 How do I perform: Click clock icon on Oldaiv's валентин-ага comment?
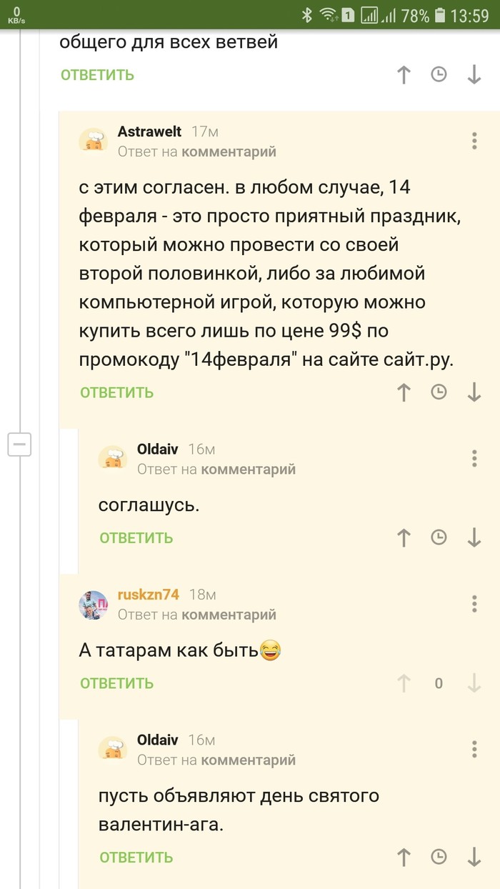click(439, 857)
